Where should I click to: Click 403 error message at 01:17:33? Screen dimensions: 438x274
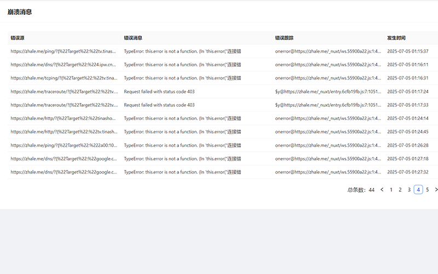pyautogui.click(x=159, y=105)
